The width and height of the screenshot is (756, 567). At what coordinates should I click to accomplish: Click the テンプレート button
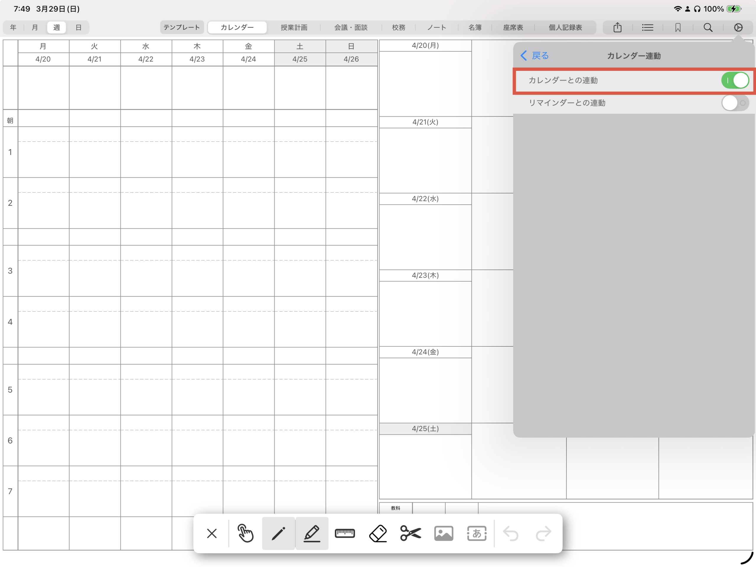click(182, 27)
